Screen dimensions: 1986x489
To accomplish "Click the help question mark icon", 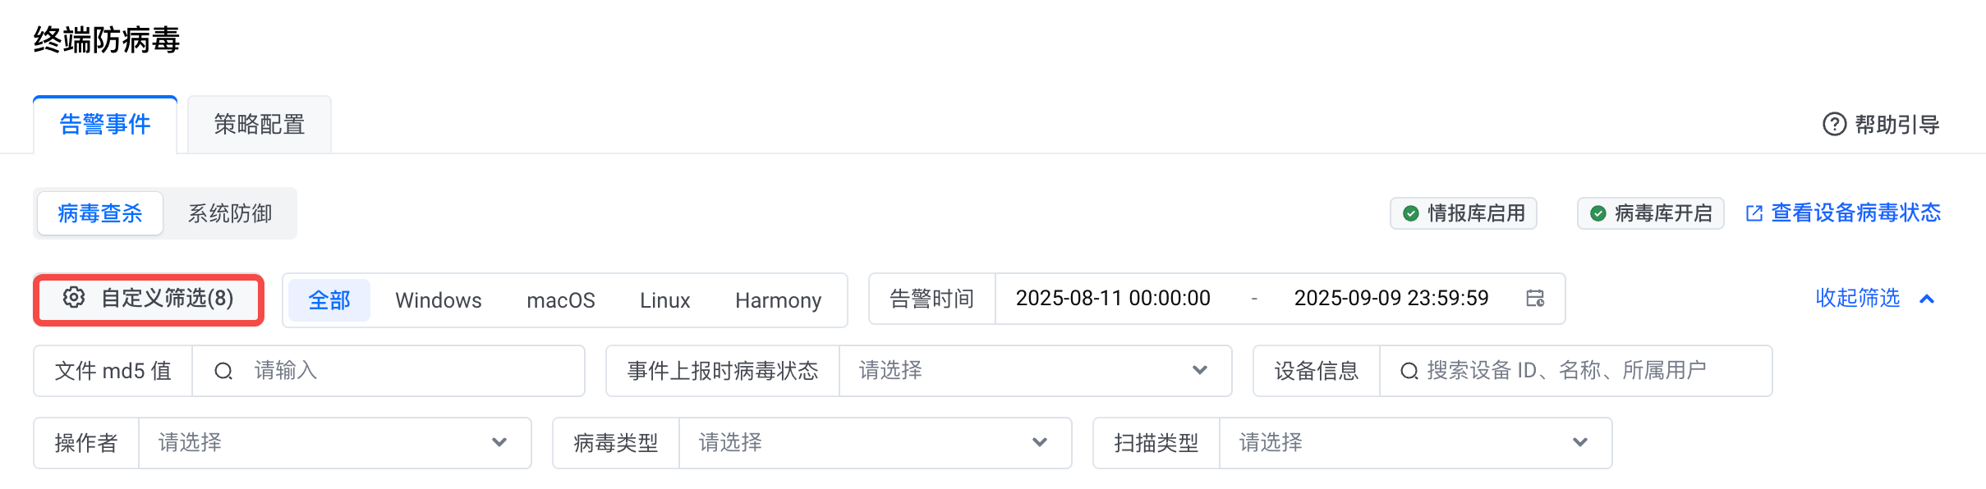I will [x=1834, y=124].
